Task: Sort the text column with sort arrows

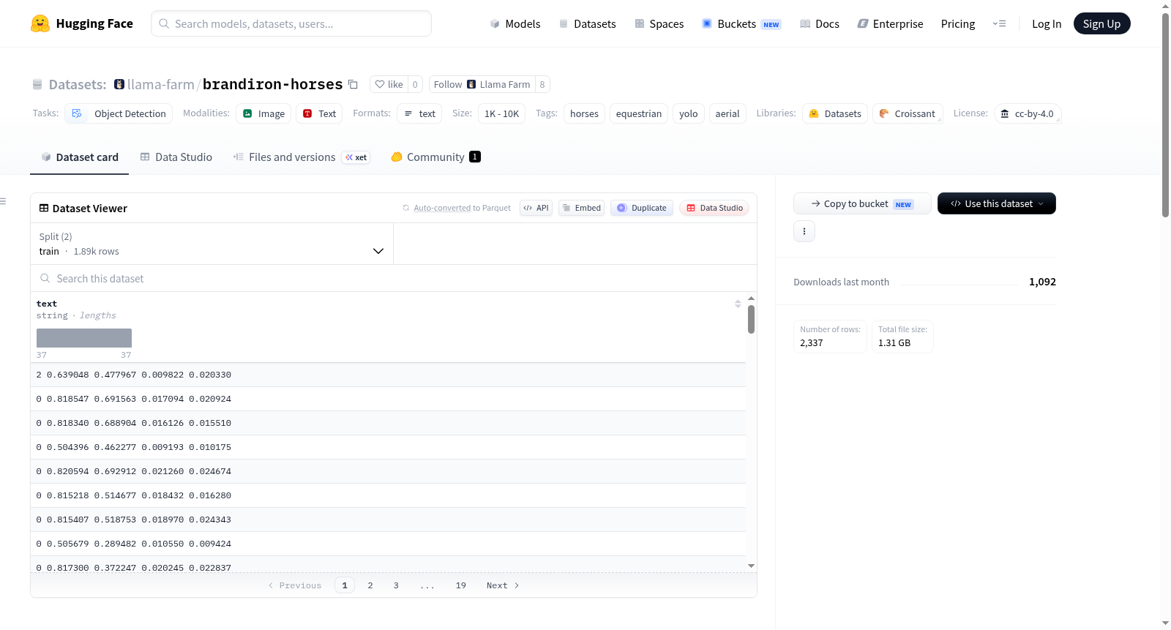Action: (x=738, y=304)
